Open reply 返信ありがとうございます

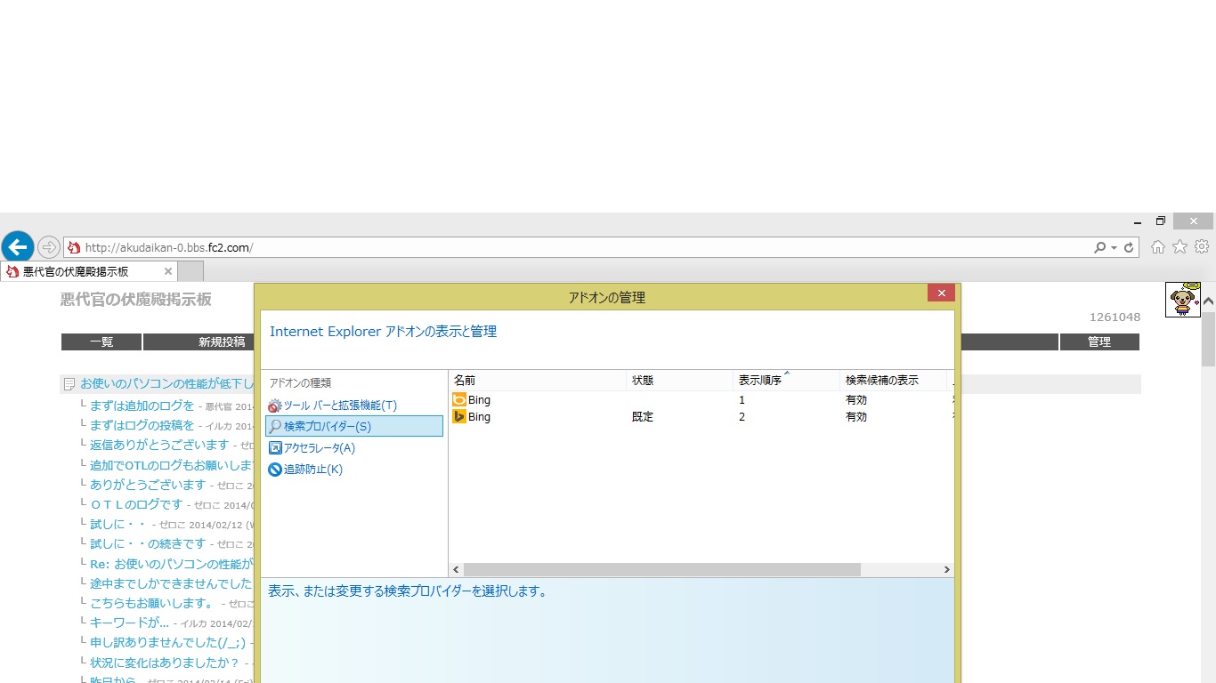pos(159,445)
